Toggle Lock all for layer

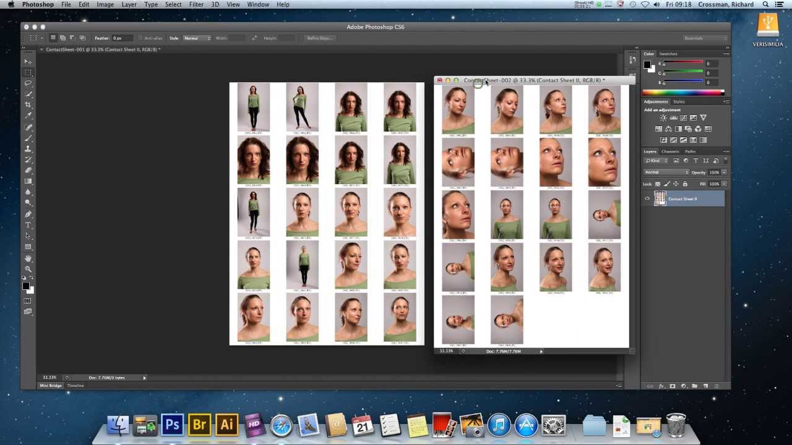tap(685, 184)
